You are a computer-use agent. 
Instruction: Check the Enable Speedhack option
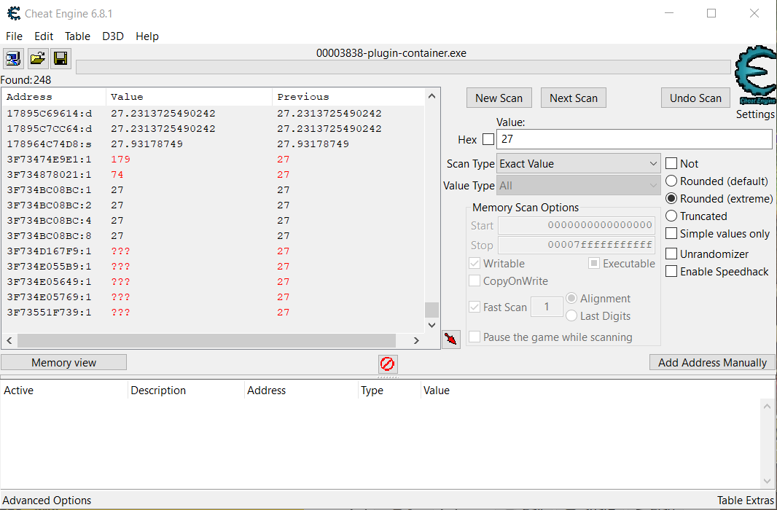pos(671,272)
